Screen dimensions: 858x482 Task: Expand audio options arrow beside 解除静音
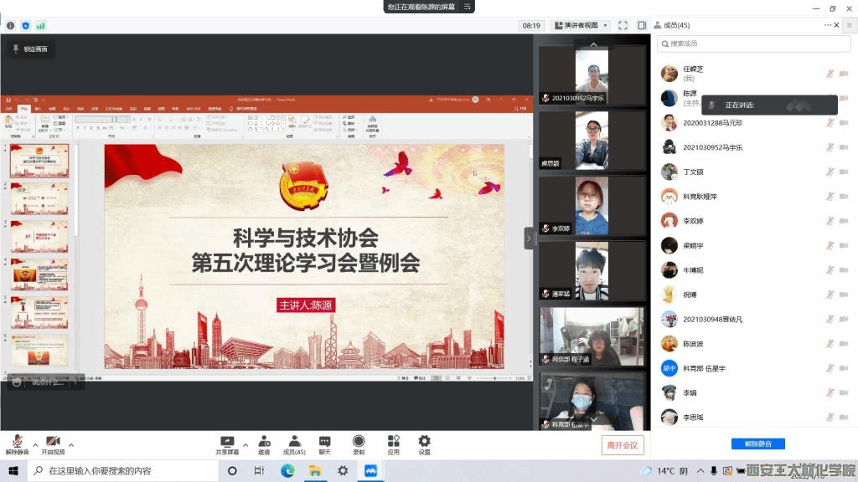pyautogui.click(x=35, y=444)
